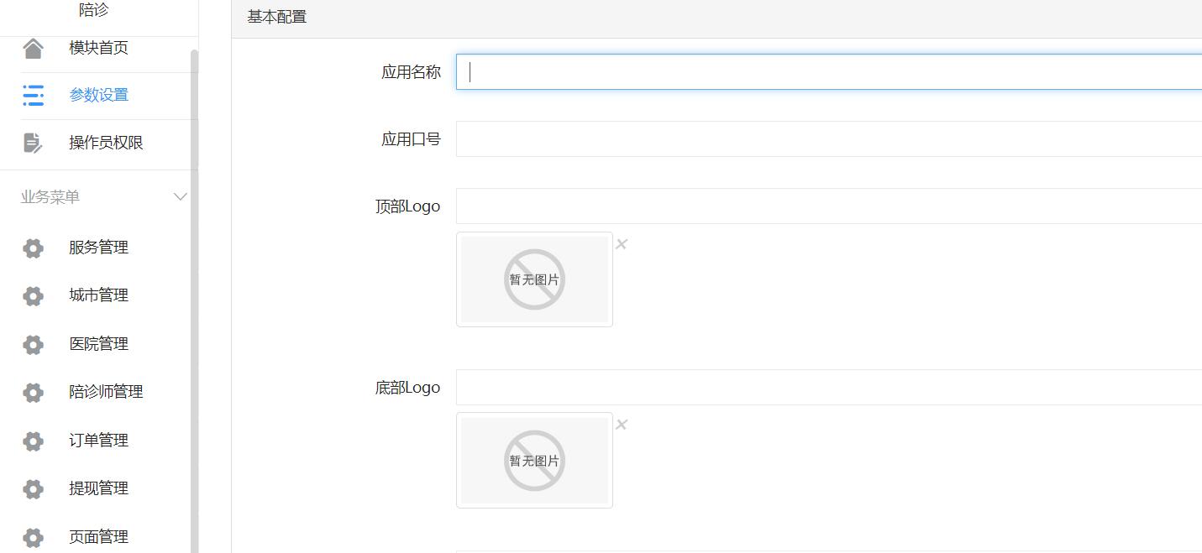Collapse the 业务菜单 section chevron
The height and width of the screenshot is (553, 1202).
click(x=180, y=197)
